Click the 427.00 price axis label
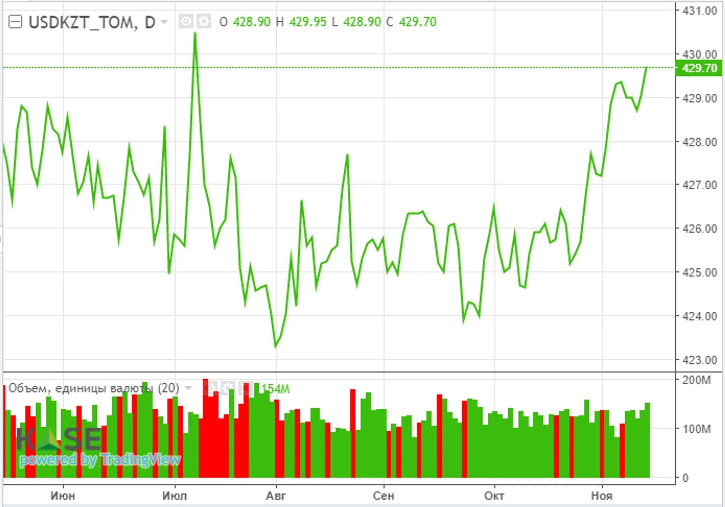 [x=699, y=185]
